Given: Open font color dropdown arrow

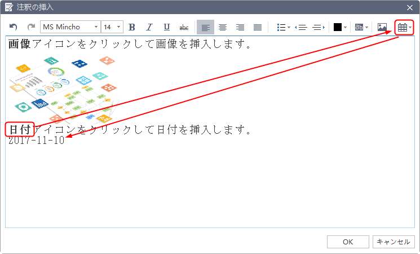Looking at the screenshot, I should [x=345, y=27].
